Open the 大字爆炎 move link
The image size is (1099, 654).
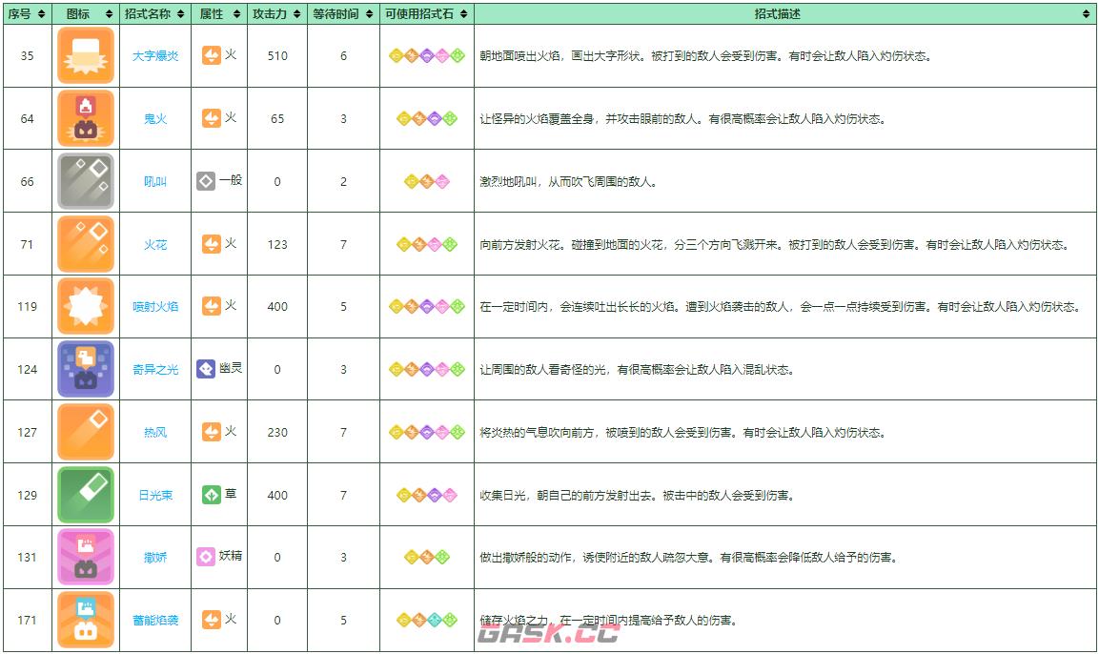[x=155, y=56]
